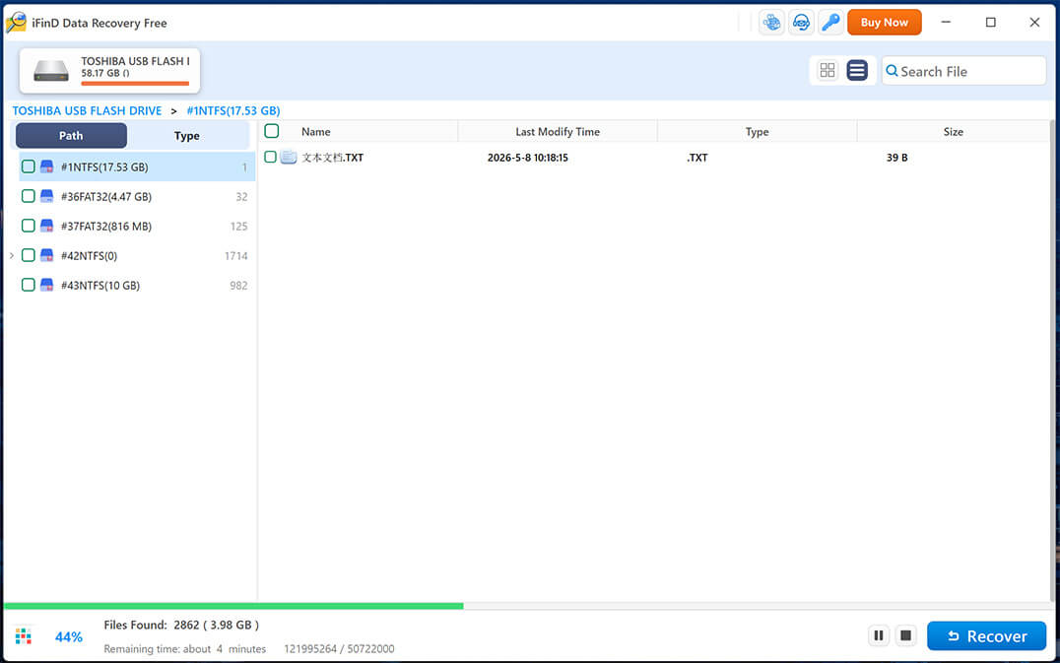Click the Remaining time text
Viewport: 1060px width, 663px height.
[x=184, y=649]
